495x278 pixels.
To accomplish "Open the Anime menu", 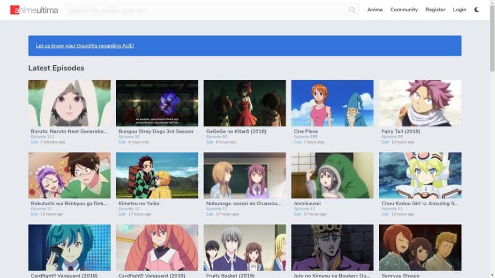I will pyautogui.click(x=374, y=10).
